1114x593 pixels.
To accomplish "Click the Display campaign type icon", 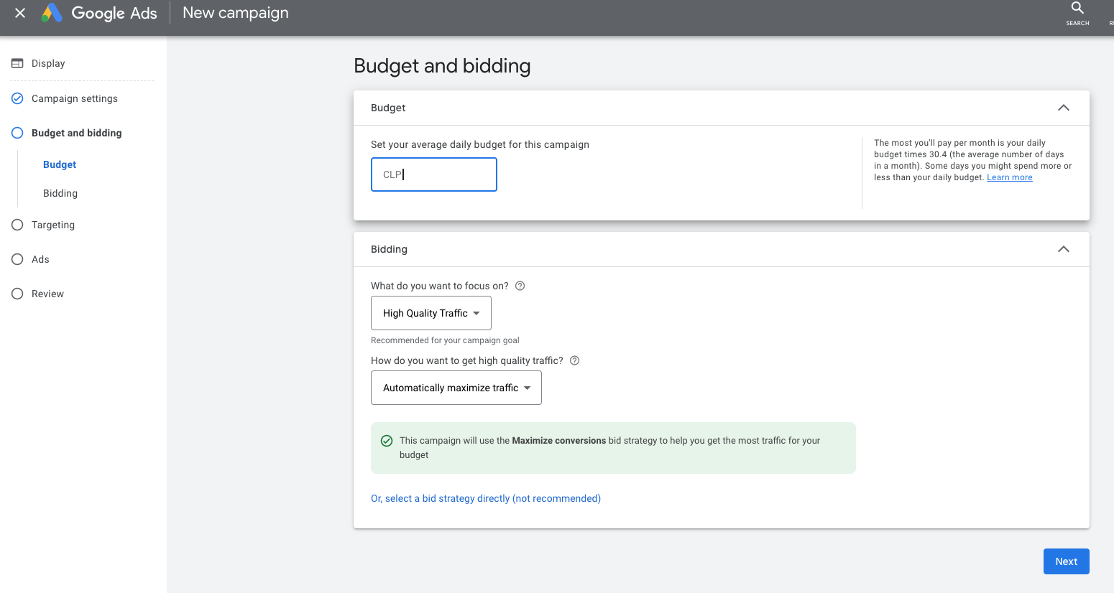I will [x=17, y=63].
